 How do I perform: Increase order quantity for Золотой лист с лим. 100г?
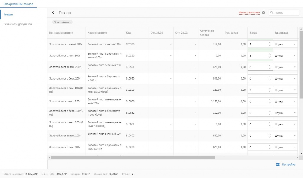[270, 54]
